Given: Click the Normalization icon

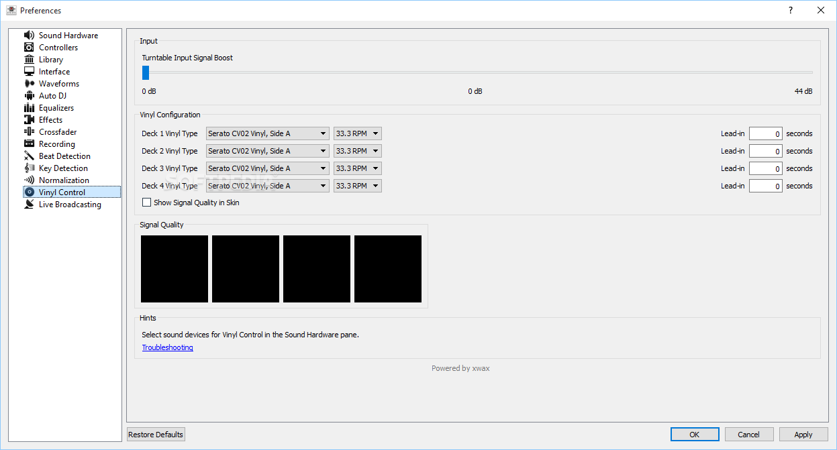Looking at the screenshot, I should (x=29, y=180).
